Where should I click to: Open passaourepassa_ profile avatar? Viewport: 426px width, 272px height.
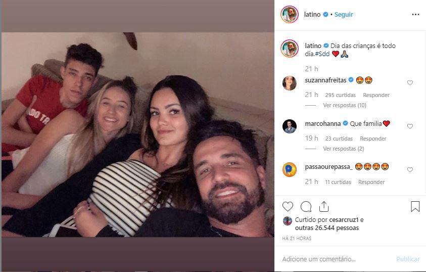[290, 169]
